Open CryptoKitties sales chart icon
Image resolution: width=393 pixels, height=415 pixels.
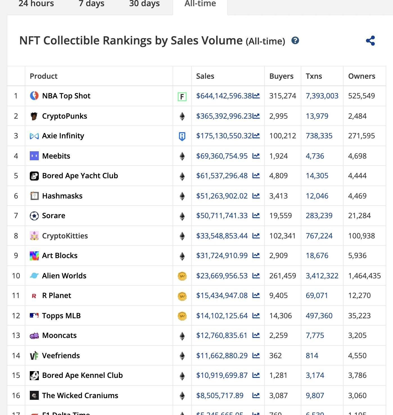click(x=256, y=236)
